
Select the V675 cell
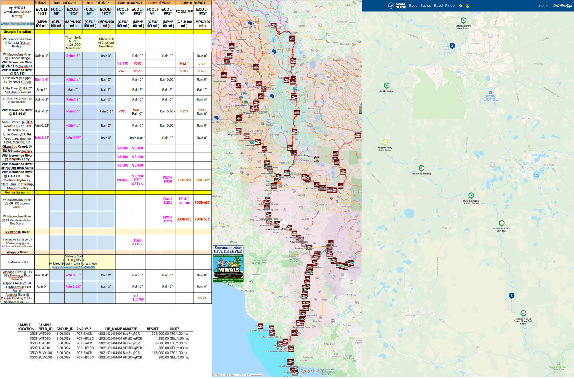click(x=123, y=71)
